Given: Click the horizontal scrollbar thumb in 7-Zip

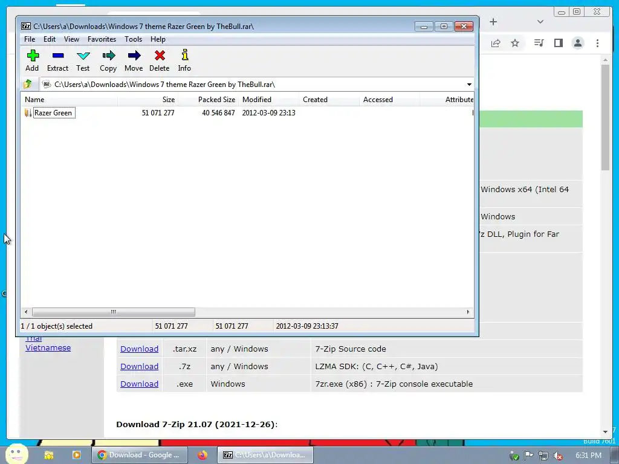Looking at the screenshot, I should pyautogui.click(x=113, y=312).
